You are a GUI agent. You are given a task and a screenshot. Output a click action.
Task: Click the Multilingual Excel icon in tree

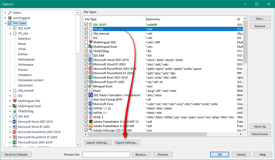point(15,106)
